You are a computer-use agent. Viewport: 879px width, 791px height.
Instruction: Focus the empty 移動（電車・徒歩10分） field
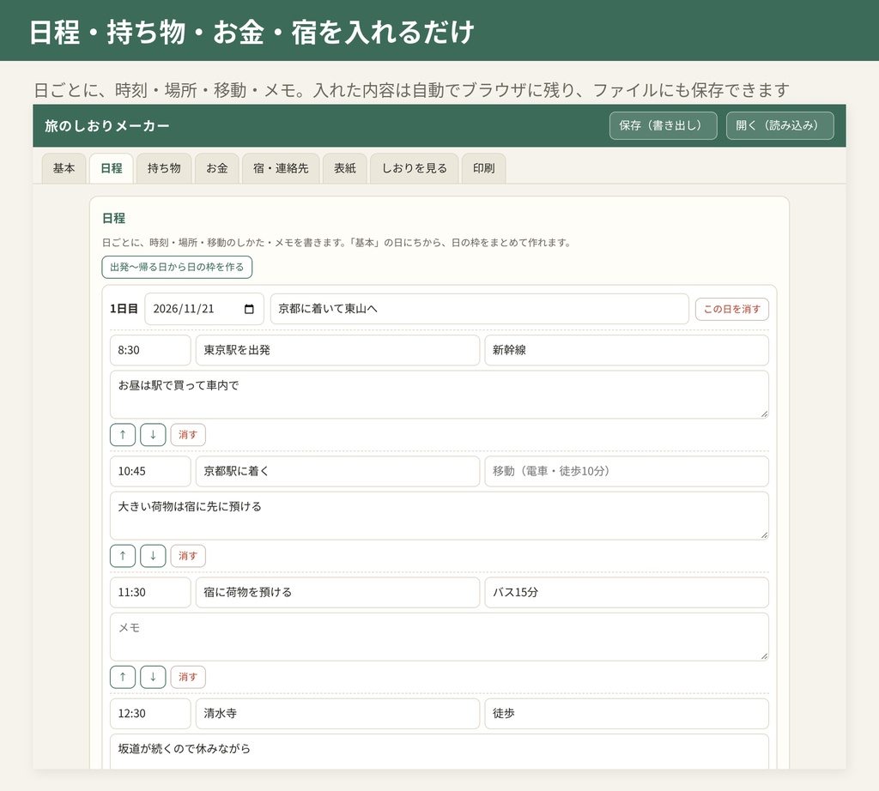(x=627, y=471)
